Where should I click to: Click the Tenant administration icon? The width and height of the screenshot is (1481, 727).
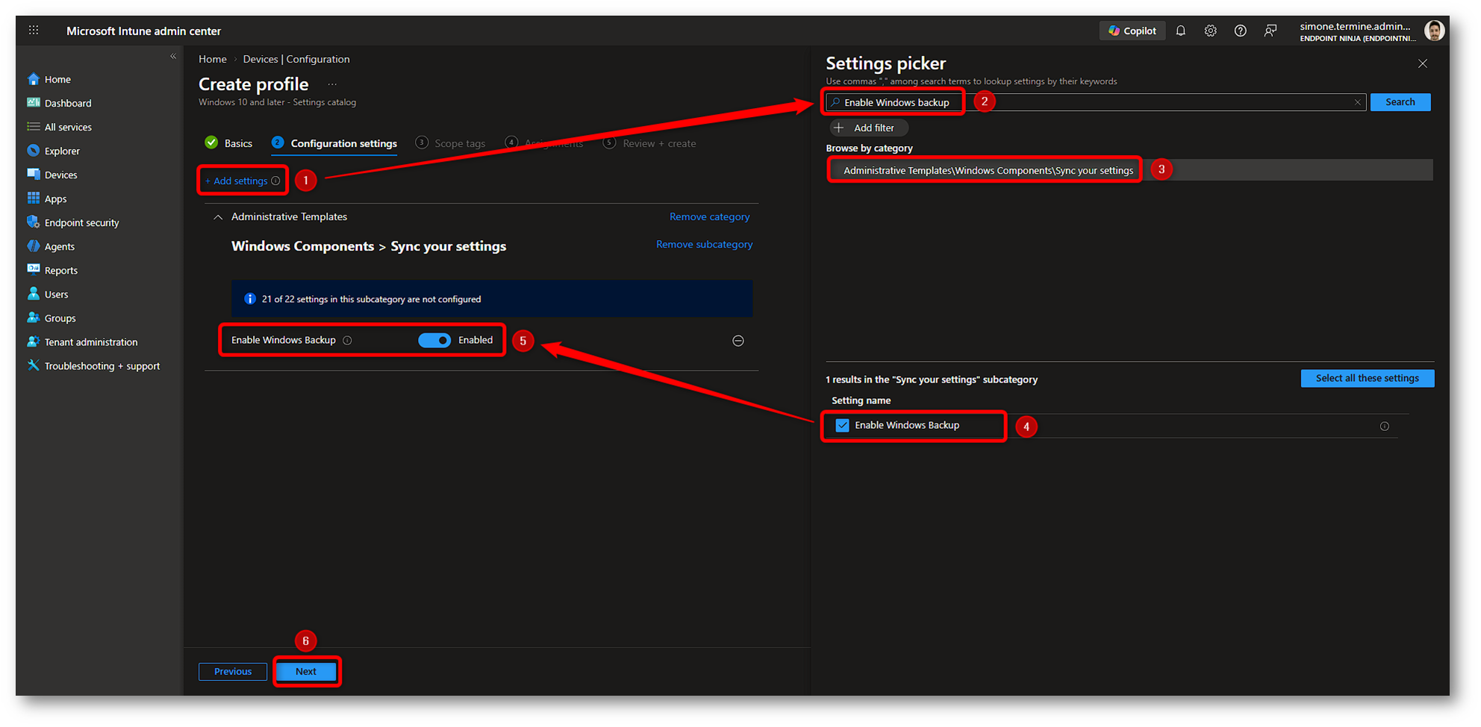[x=34, y=342]
